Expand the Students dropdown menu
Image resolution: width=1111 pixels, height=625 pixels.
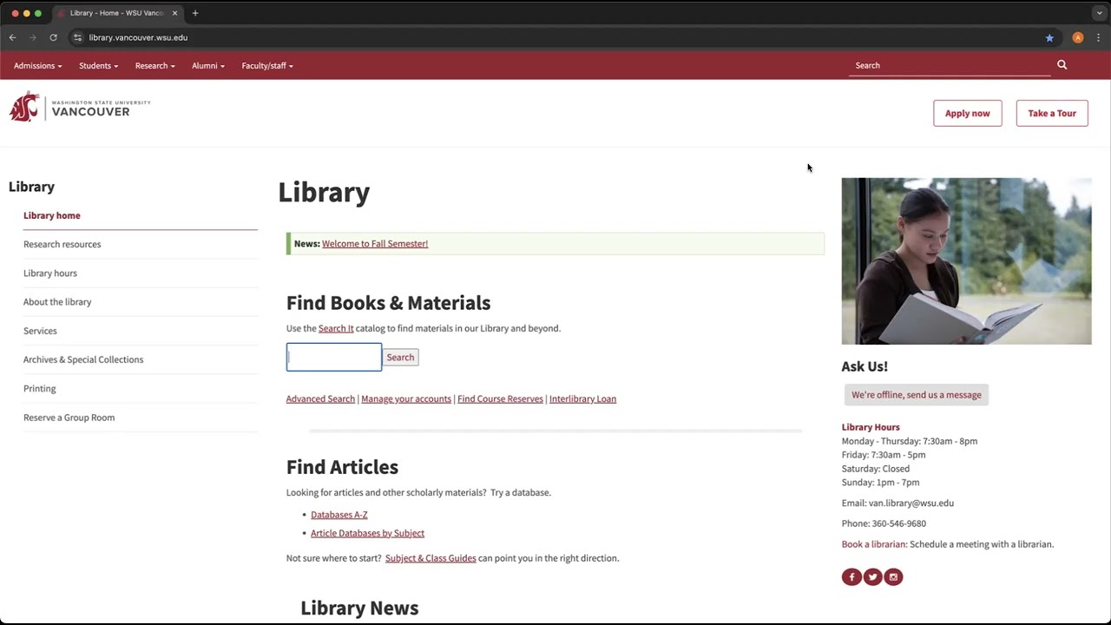tap(98, 66)
